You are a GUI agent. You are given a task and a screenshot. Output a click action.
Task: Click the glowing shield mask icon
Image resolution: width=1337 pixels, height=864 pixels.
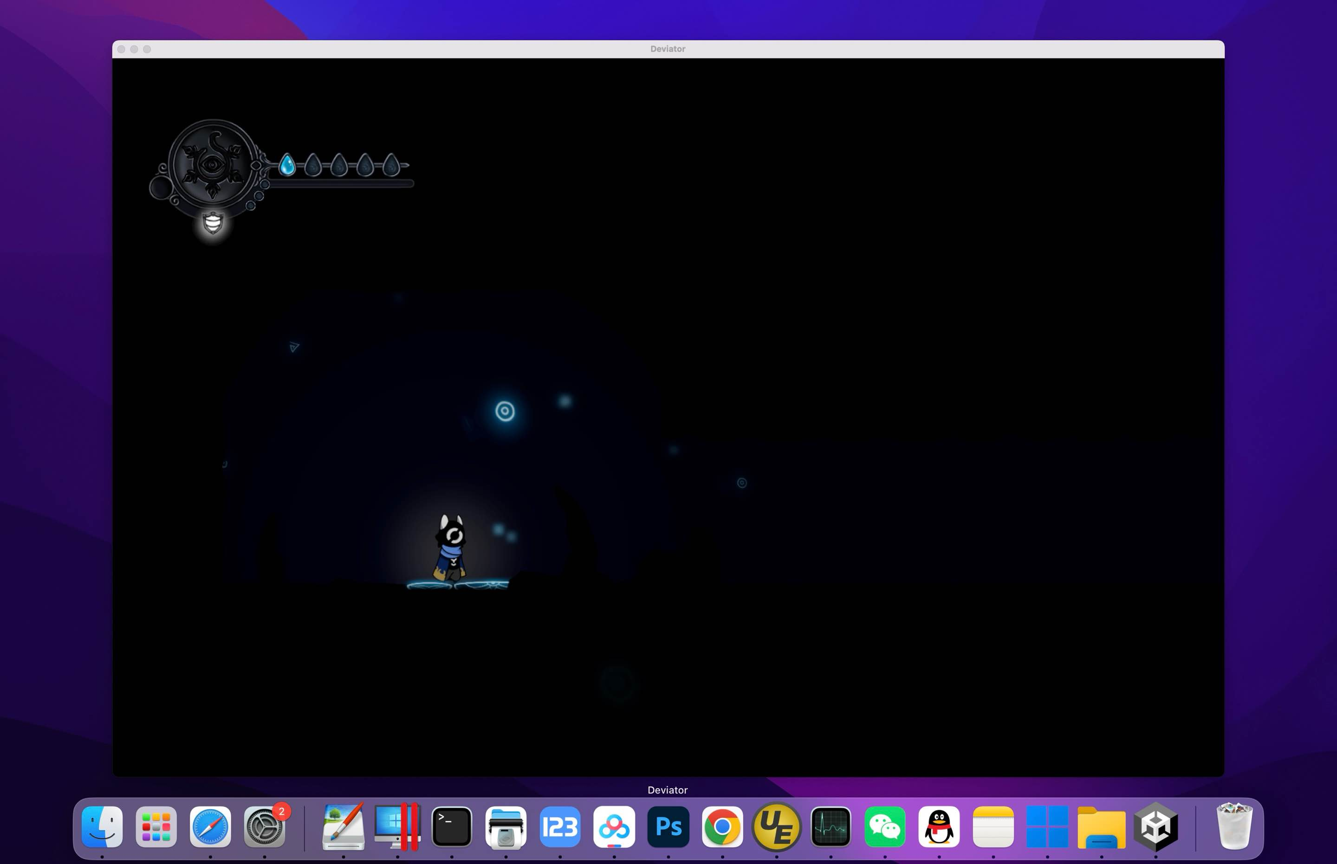pyautogui.click(x=213, y=223)
